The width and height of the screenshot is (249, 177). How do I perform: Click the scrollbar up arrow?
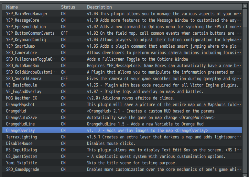coord(245,6)
